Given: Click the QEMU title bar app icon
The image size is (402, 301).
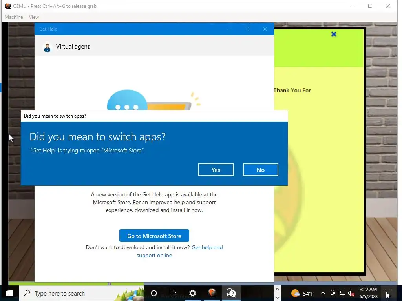Looking at the screenshot, I should click(x=8, y=6).
